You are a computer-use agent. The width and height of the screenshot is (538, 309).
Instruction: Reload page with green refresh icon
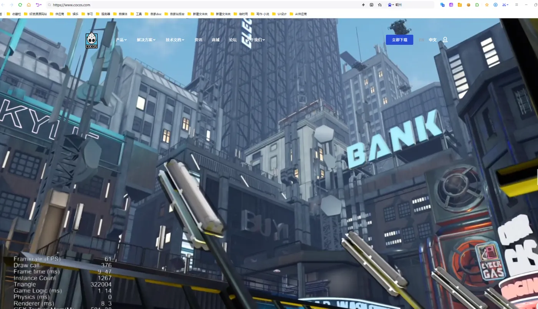pos(20,5)
